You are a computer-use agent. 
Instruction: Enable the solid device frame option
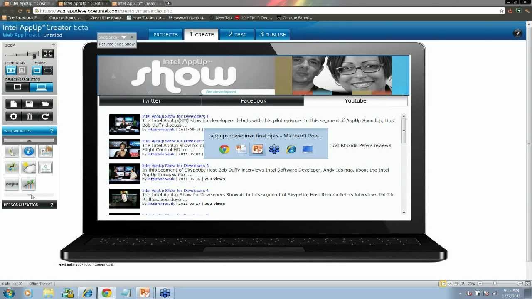37,71
